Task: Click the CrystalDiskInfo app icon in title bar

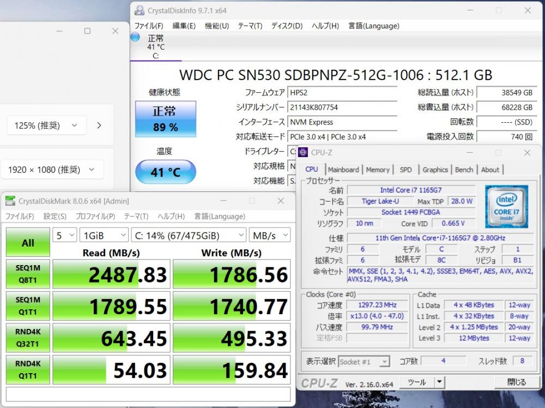Action: tap(140, 10)
